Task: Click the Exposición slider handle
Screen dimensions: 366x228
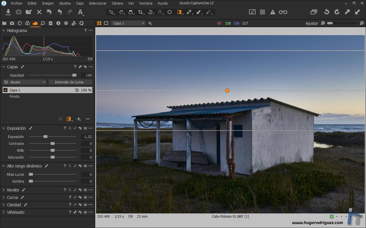Action: [x=45, y=137]
